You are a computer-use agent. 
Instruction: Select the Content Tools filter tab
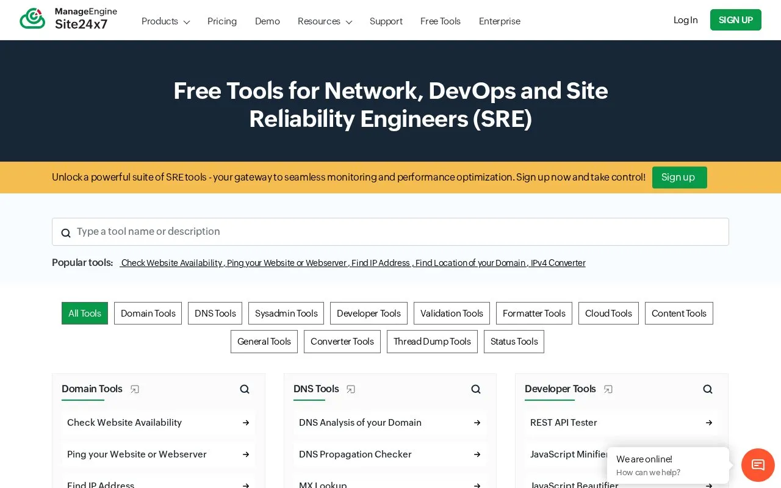click(679, 314)
